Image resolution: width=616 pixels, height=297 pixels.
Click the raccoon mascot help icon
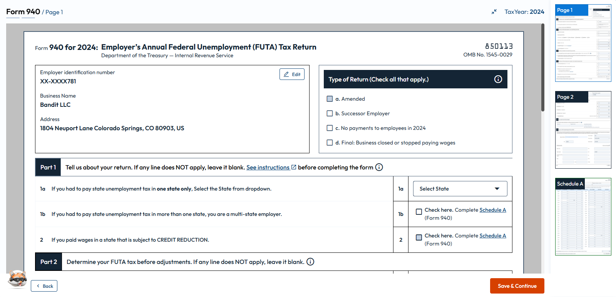[17, 279]
